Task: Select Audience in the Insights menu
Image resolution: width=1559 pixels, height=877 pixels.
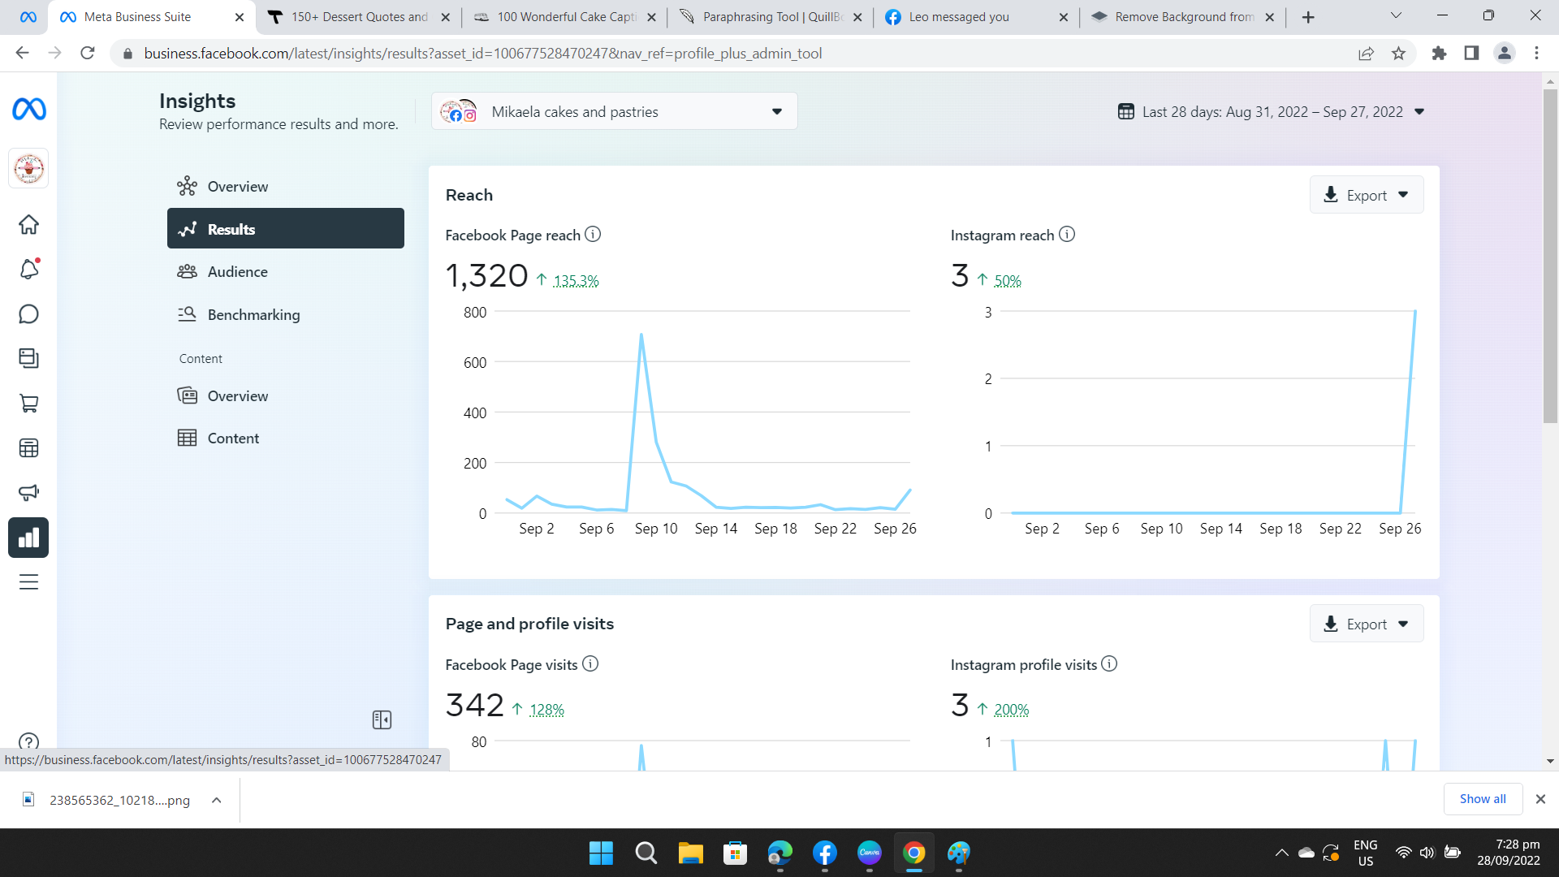Action: 237,272
